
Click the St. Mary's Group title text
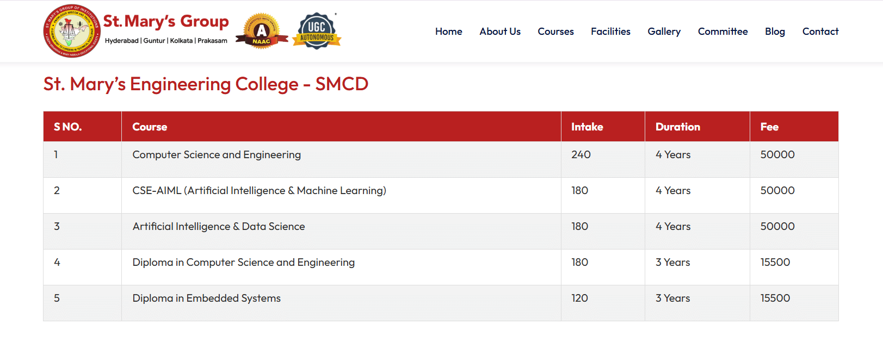tap(166, 21)
